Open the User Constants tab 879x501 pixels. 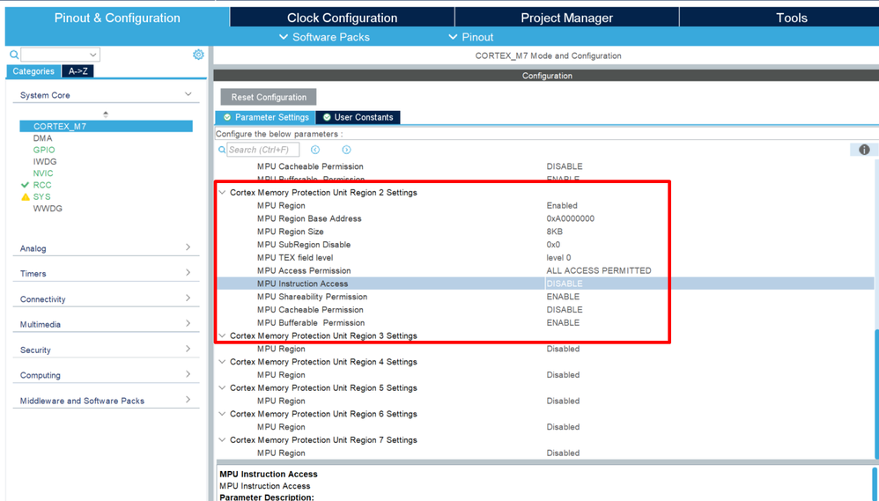pyautogui.click(x=358, y=117)
